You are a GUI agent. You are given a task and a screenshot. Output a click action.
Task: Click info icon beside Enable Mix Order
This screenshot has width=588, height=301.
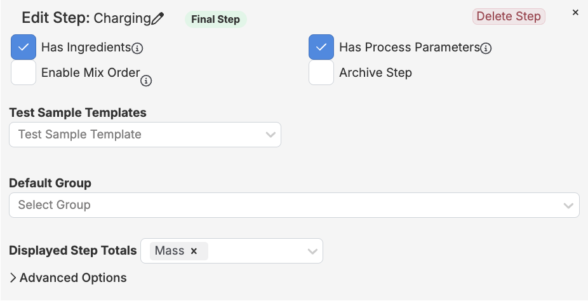[x=146, y=81]
